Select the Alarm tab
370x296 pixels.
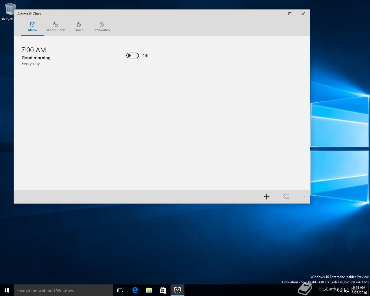(x=32, y=27)
